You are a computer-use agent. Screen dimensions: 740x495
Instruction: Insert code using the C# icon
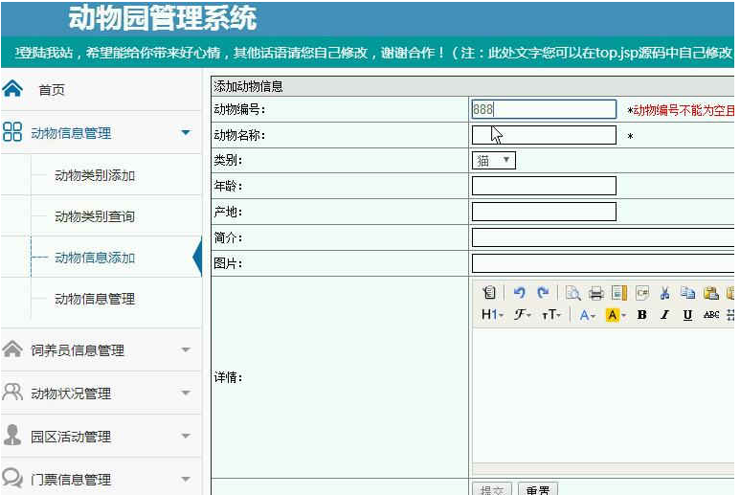click(642, 293)
